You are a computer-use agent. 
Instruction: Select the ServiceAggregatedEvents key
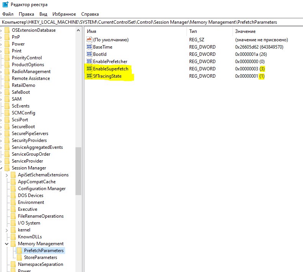(37, 147)
